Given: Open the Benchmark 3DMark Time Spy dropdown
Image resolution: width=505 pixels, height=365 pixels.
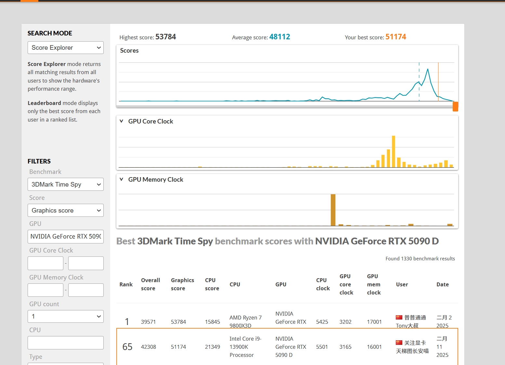Looking at the screenshot, I should (x=66, y=184).
